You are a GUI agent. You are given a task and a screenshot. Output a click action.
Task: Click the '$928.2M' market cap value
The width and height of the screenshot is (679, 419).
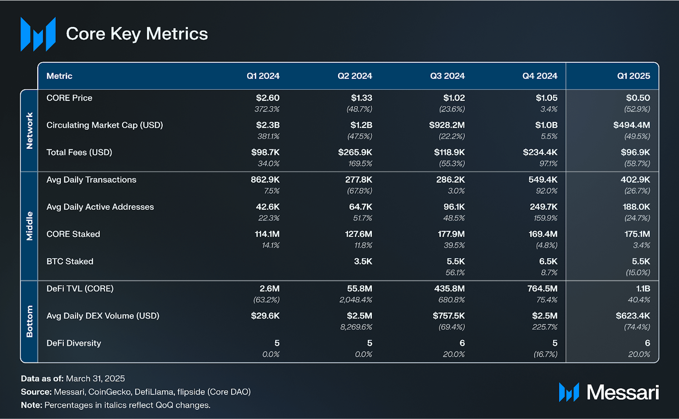(x=447, y=125)
